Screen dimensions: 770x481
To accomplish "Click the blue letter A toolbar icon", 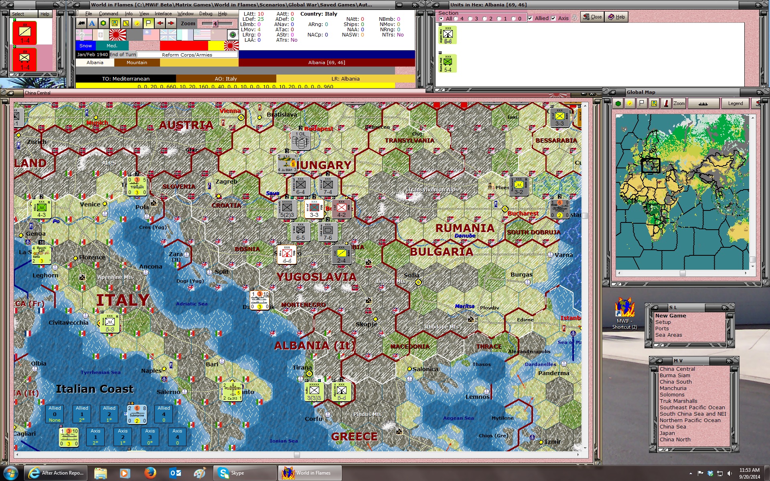I will (x=92, y=23).
